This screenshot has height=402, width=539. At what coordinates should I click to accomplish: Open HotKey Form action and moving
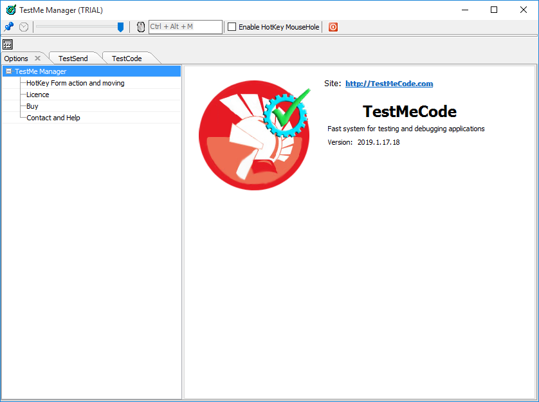click(x=75, y=83)
